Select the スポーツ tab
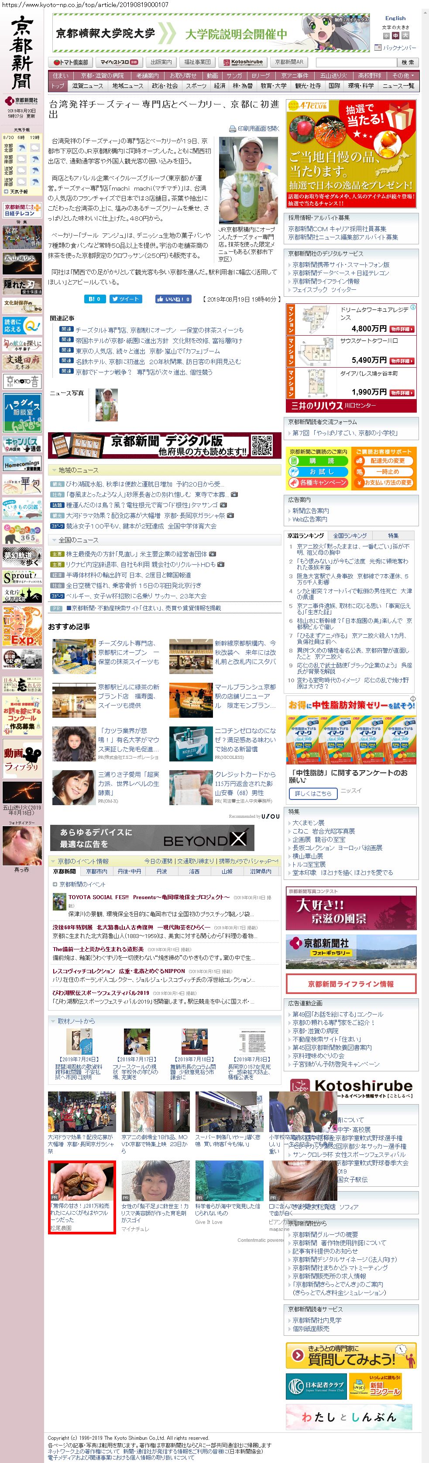 (196, 86)
